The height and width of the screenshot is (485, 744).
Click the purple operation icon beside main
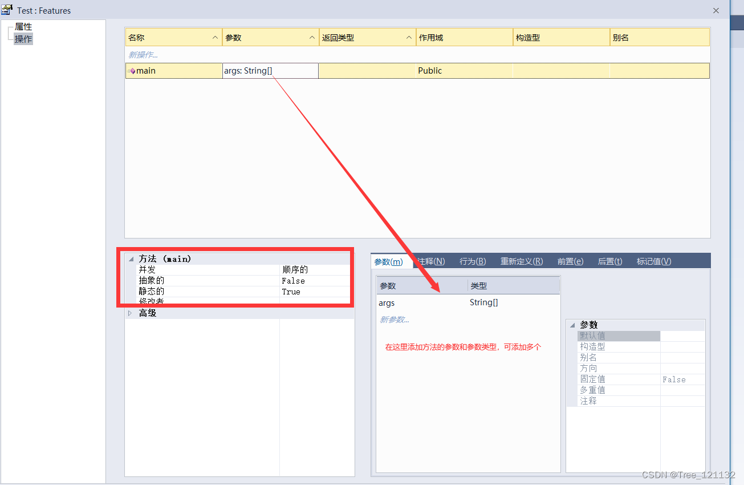click(132, 71)
